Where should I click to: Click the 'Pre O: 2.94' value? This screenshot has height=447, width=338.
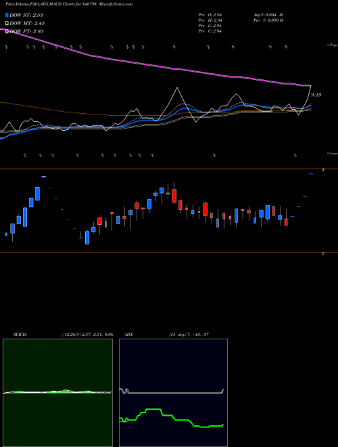210,15
